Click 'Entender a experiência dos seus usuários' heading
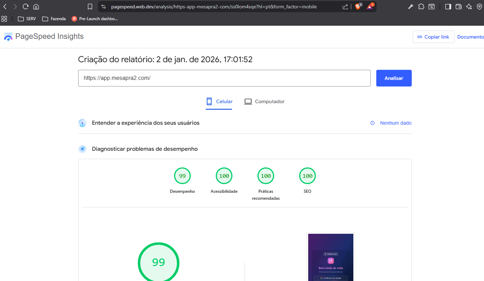484x281 pixels. pos(146,123)
